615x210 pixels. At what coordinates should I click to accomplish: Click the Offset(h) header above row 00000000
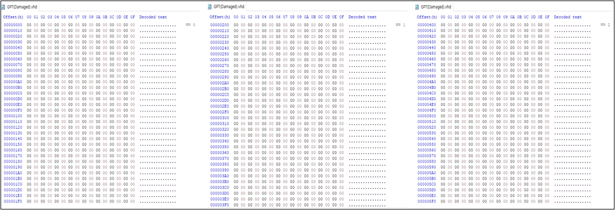[x=13, y=17]
